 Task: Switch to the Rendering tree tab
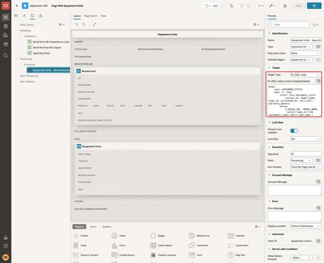(x=16, y=16)
